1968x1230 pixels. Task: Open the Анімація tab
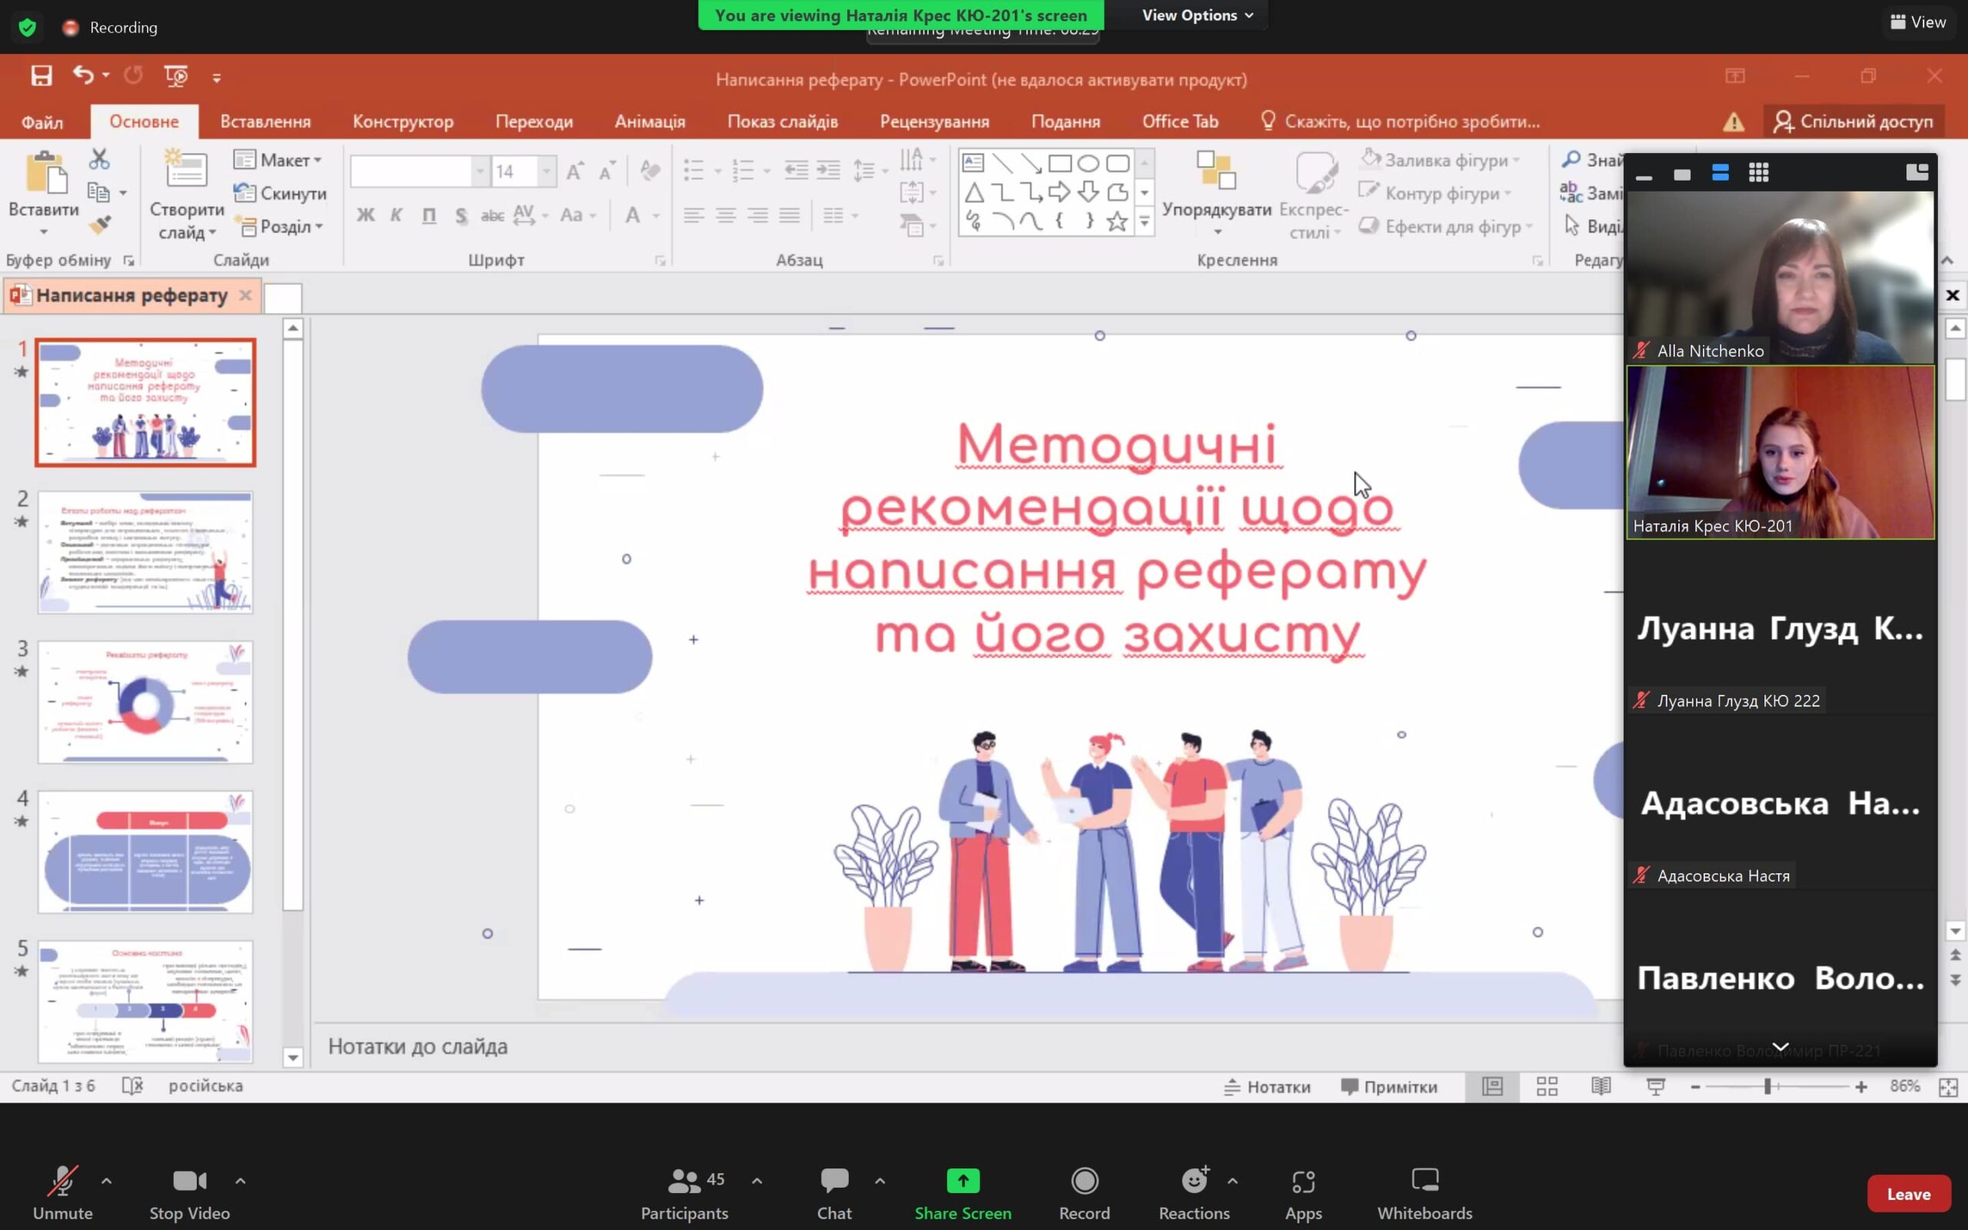tap(650, 121)
